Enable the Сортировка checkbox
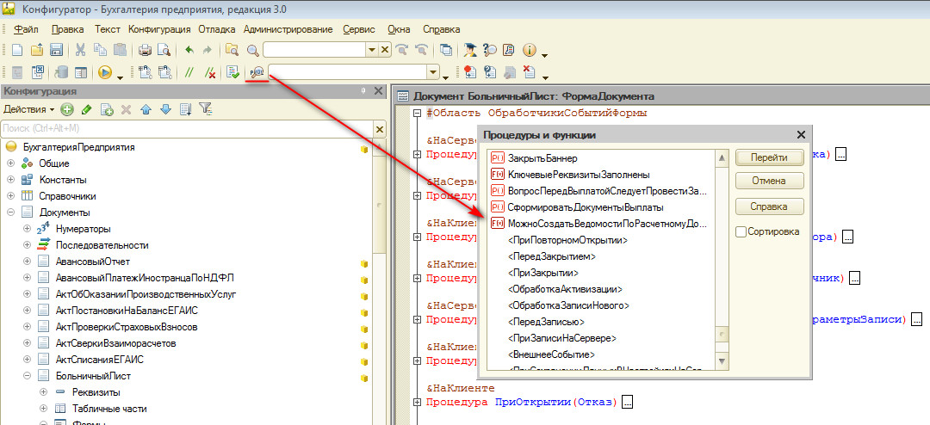The height and width of the screenshot is (425, 930). tap(741, 231)
